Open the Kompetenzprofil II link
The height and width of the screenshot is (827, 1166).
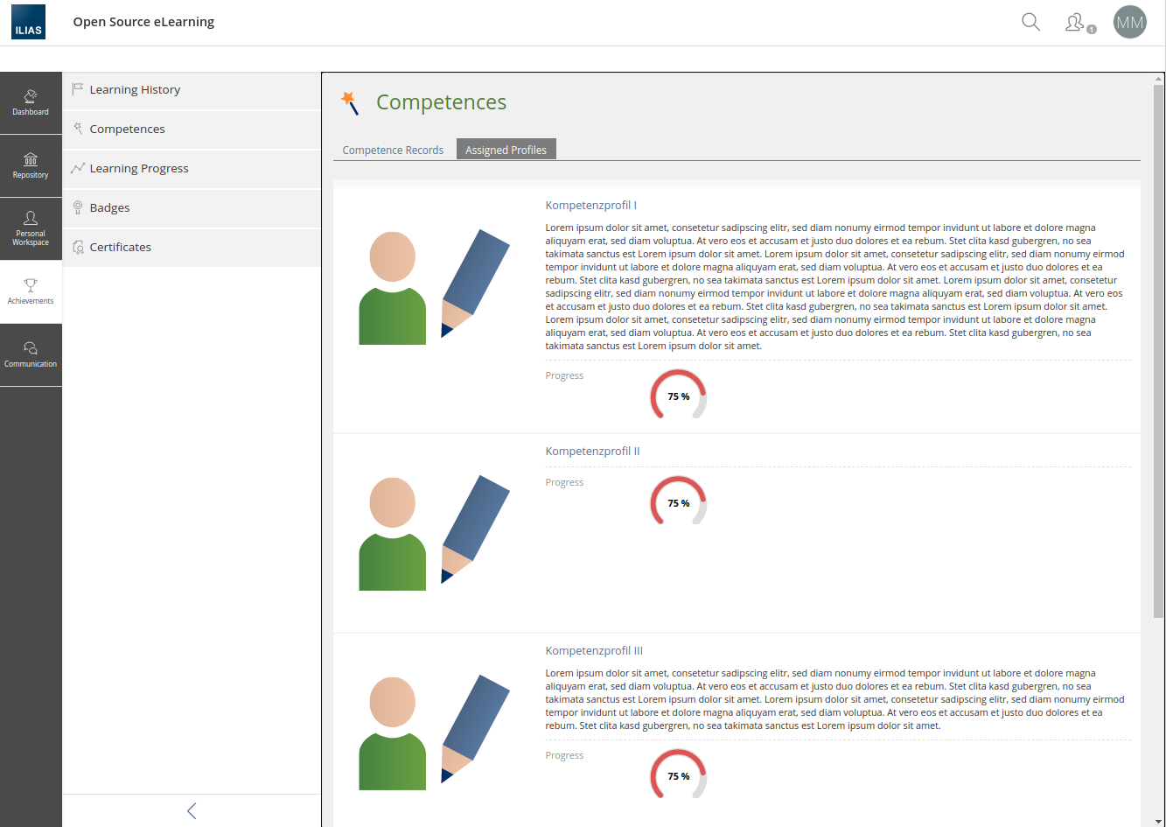pyautogui.click(x=592, y=452)
